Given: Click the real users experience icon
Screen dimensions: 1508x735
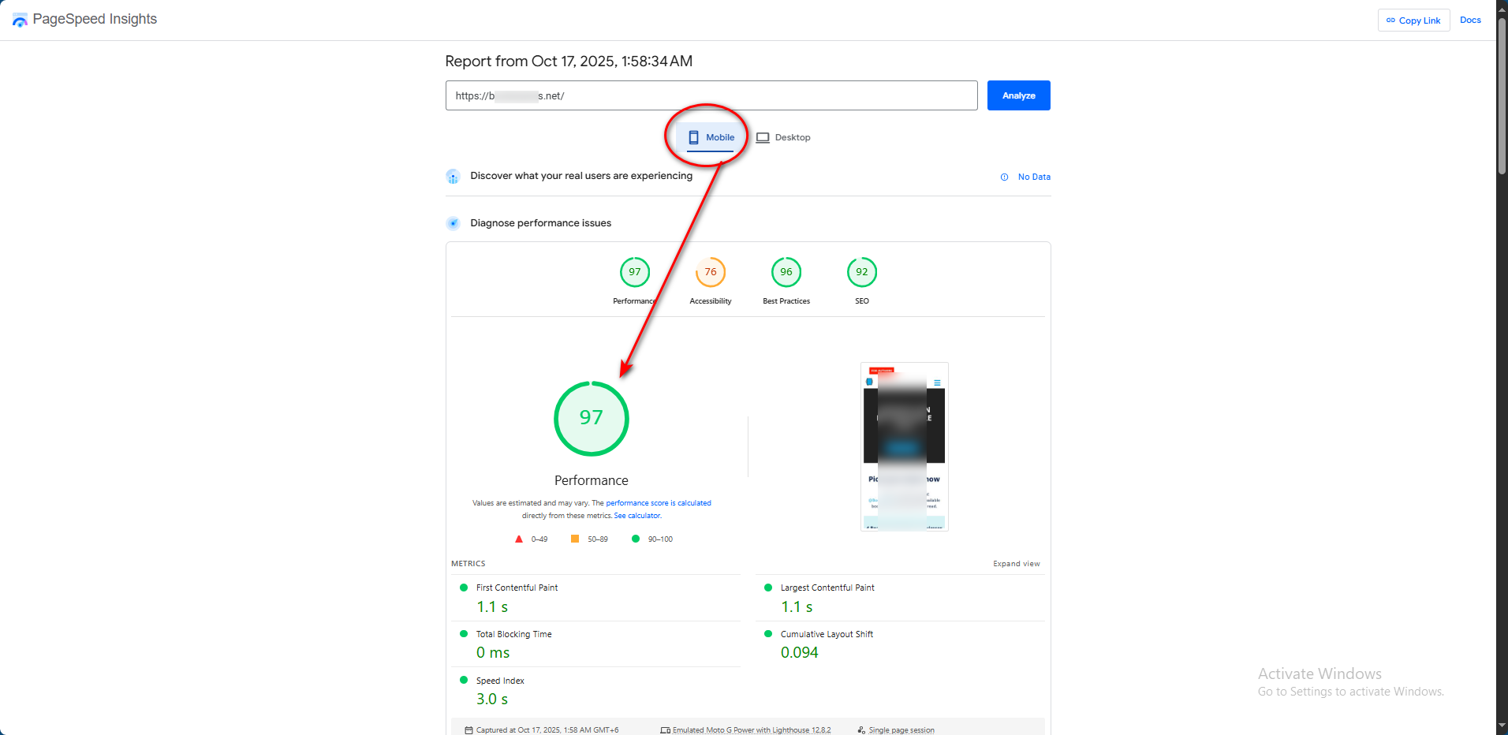Looking at the screenshot, I should pyautogui.click(x=453, y=177).
